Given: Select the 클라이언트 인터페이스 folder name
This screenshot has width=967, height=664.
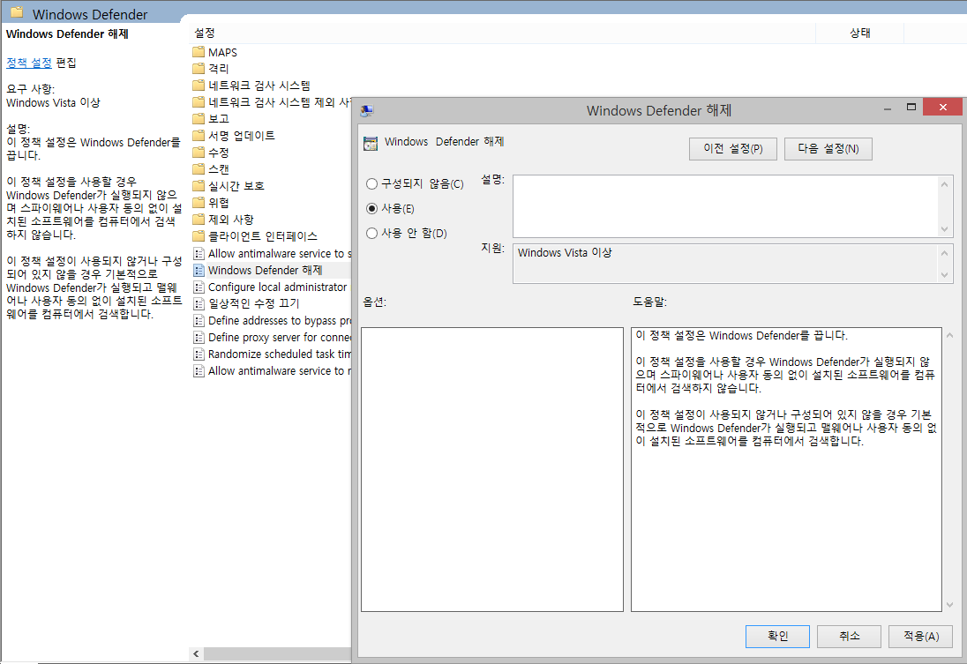Looking at the screenshot, I should pos(263,236).
